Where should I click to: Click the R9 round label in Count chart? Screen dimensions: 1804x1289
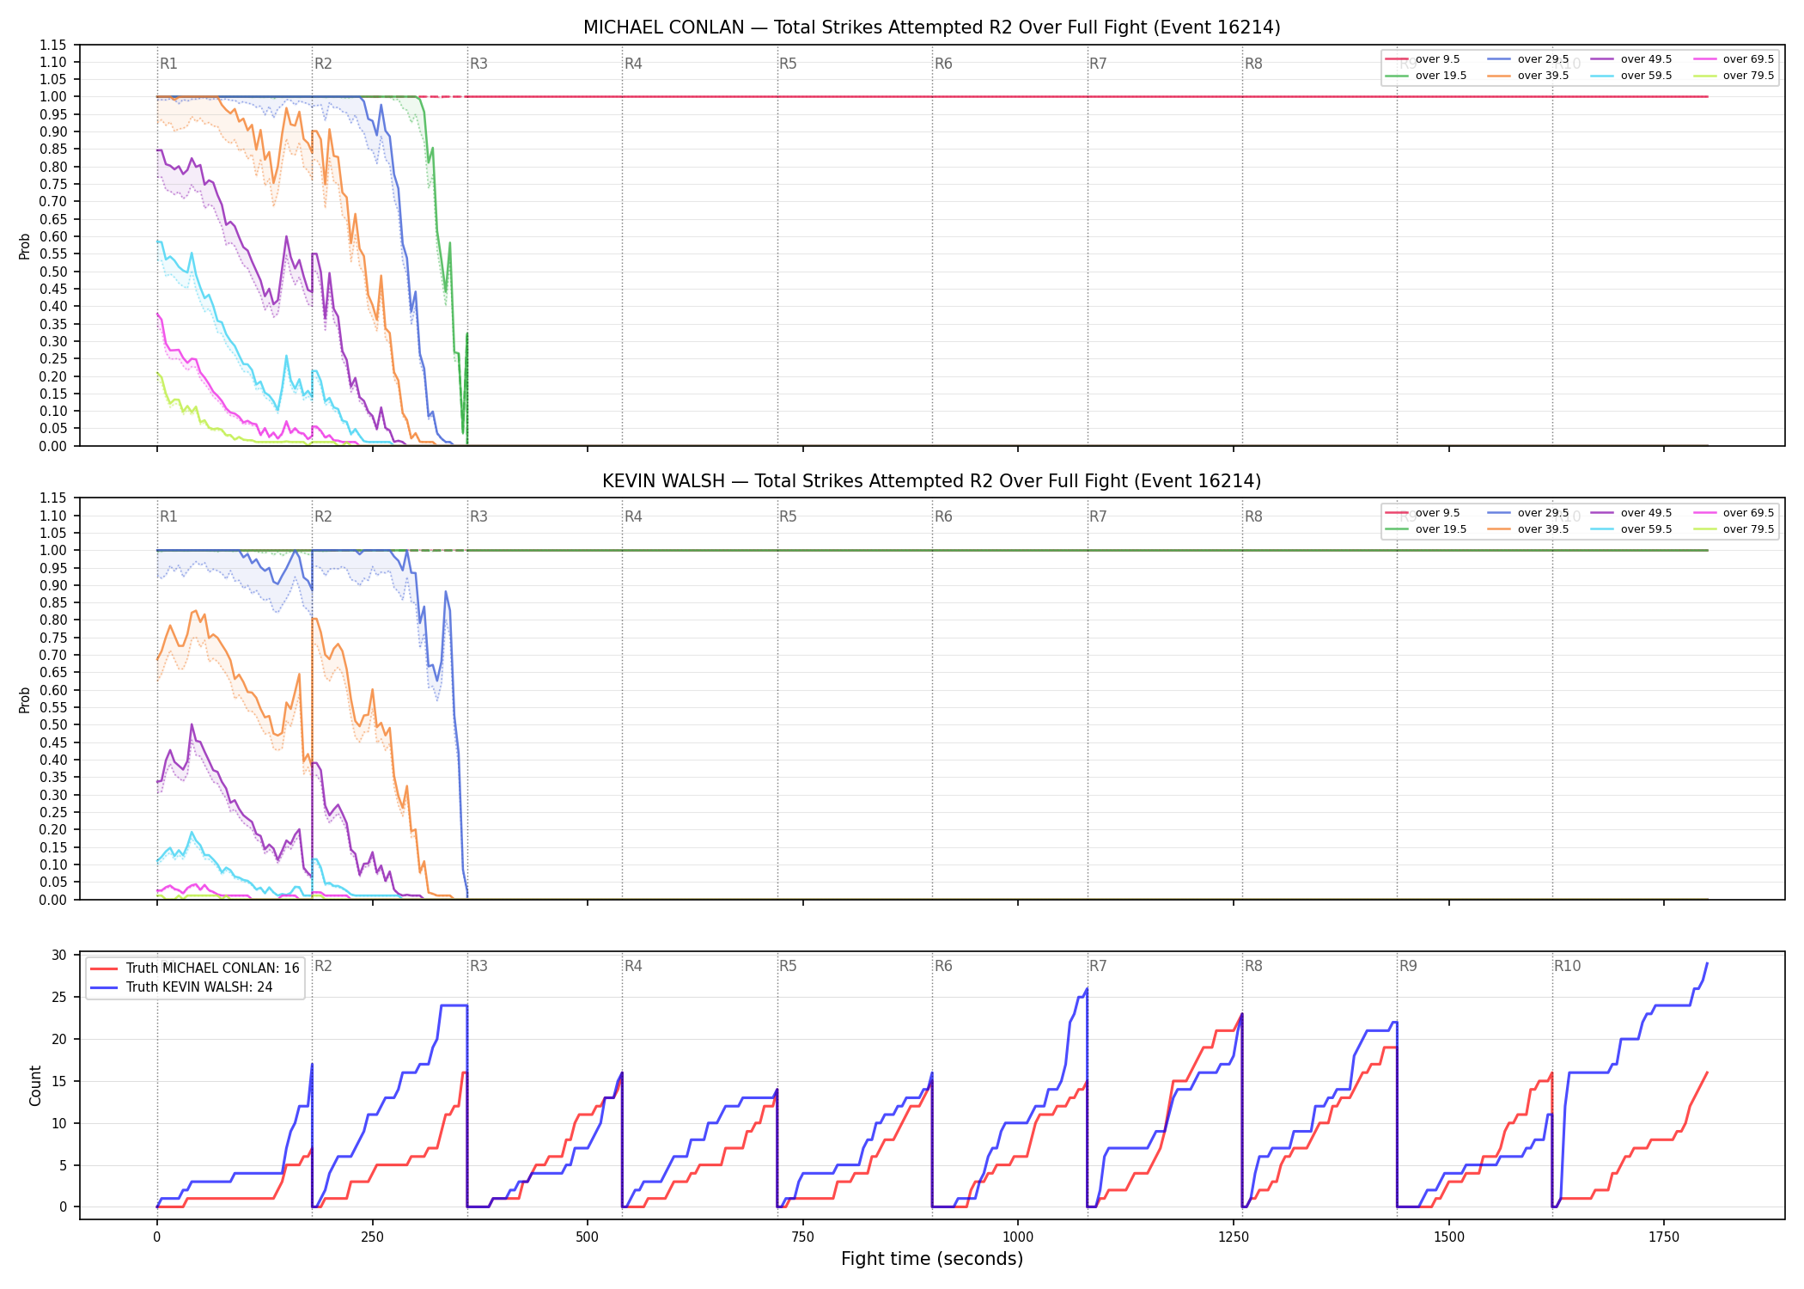click(x=1408, y=966)
